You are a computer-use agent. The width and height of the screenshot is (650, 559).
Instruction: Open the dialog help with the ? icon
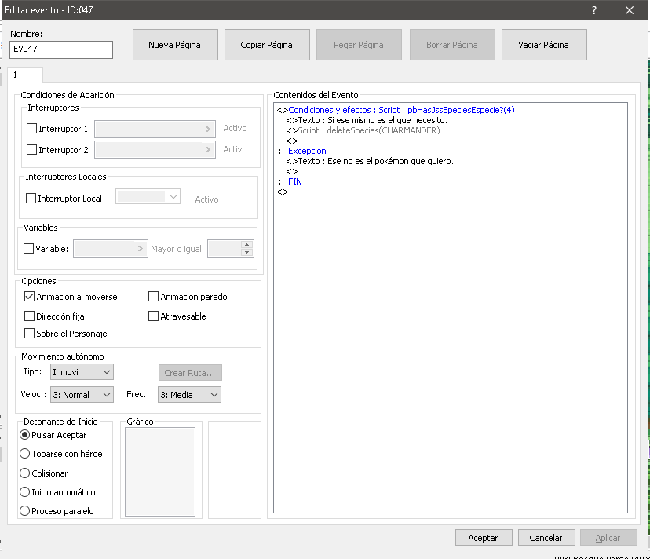click(x=595, y=10)
